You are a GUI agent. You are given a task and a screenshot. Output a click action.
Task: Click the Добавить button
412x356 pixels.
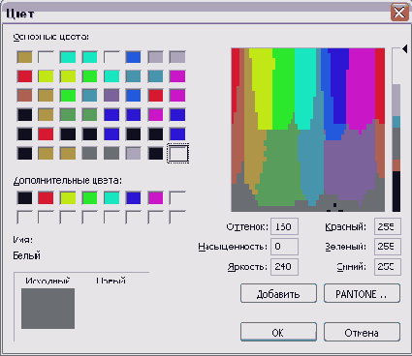click(278, 293)
